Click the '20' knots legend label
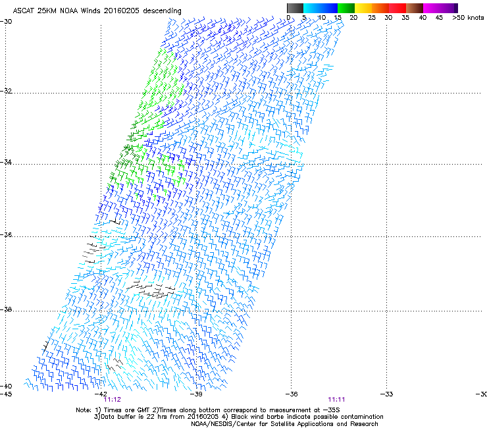The height and width of the screenshot is (428, 487). [x=353, y=18]
